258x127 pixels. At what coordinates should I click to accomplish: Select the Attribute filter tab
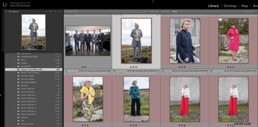154,12
